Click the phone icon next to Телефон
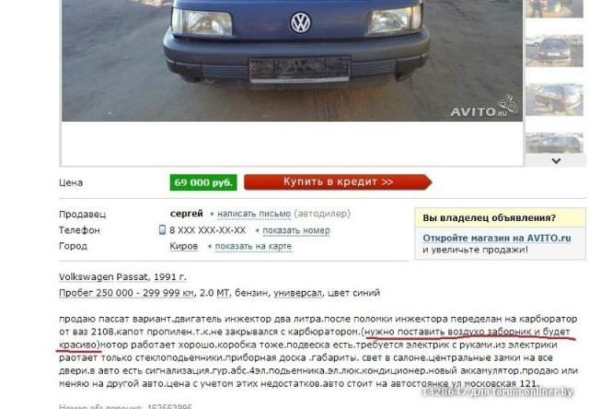The image size is (589, 409). pos(162,229)
